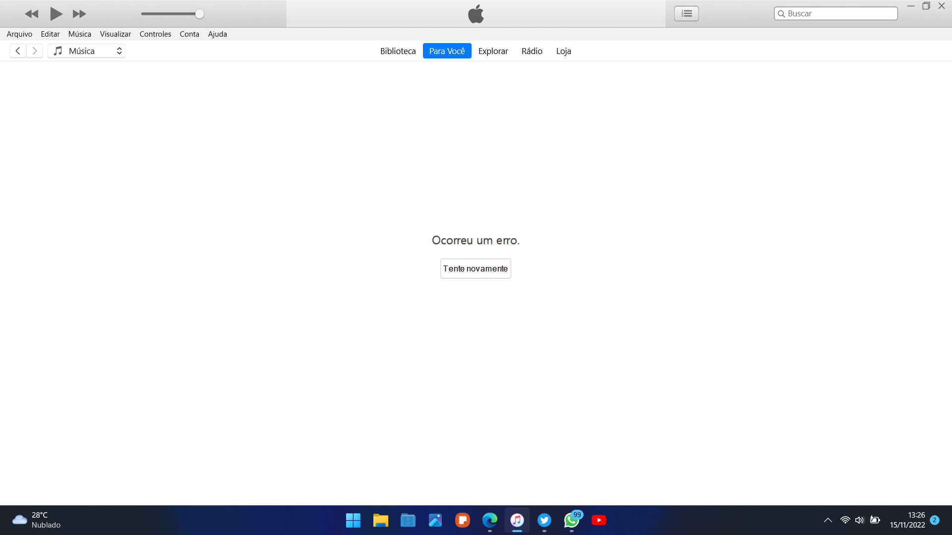Image resolution: width=952 pixels, height=535 pixels.
Task: Open the Música media type dropdown
Action: point(87,51)
